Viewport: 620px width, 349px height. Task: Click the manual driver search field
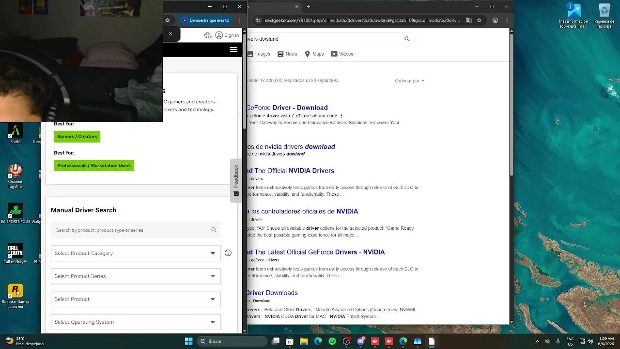coord(136,230)
